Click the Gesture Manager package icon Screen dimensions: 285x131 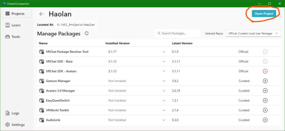(x=42, y=81)
